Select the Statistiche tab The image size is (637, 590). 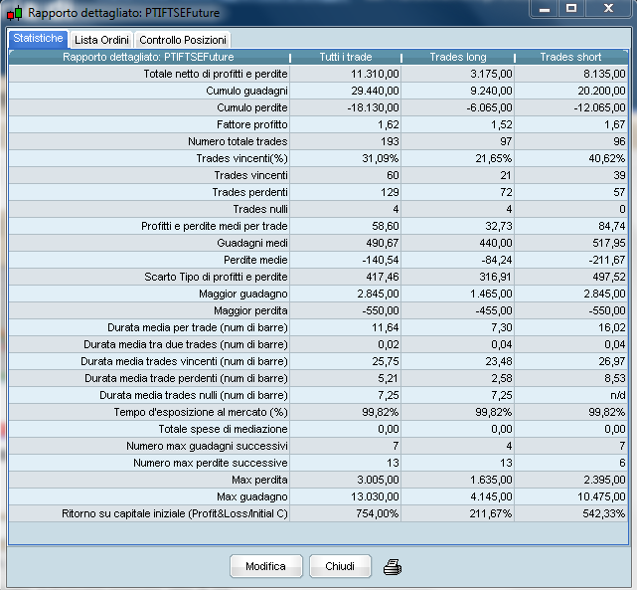coord(38,39)
